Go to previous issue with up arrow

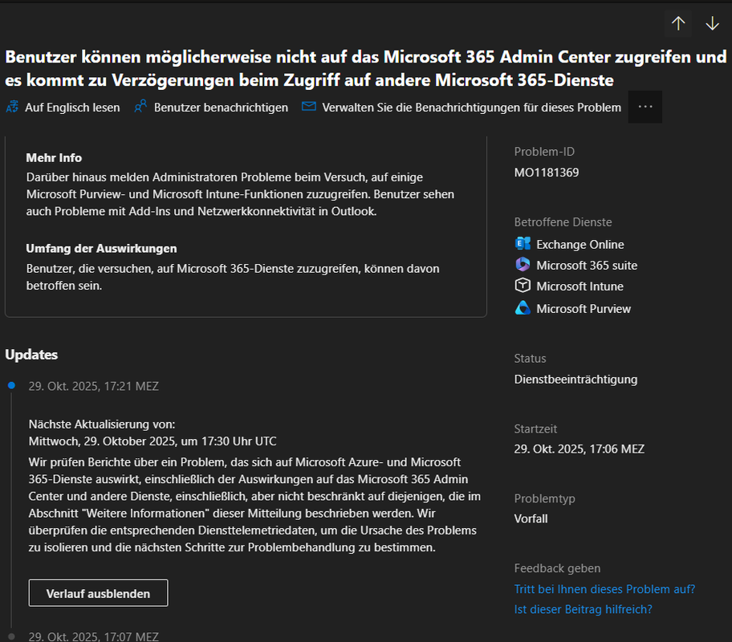point(678,23)
